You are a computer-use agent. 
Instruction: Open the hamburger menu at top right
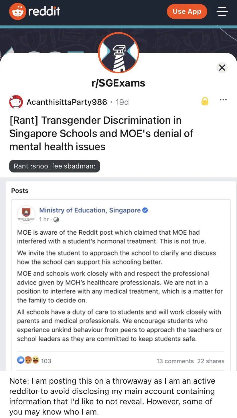(x=222, y=12)
